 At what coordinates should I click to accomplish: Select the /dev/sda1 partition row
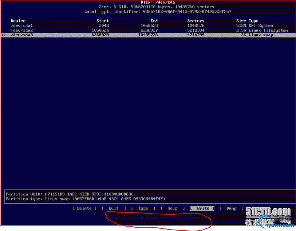click(x=148, y=25)
